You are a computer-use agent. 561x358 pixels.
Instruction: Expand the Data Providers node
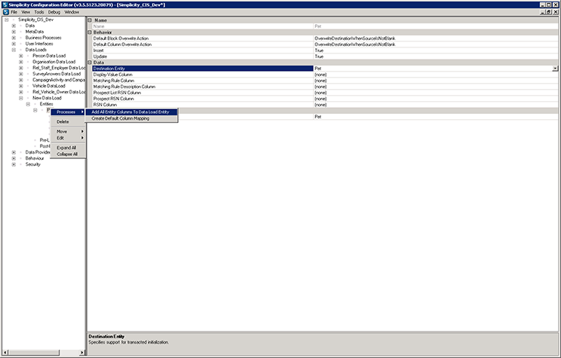(14, 152)
